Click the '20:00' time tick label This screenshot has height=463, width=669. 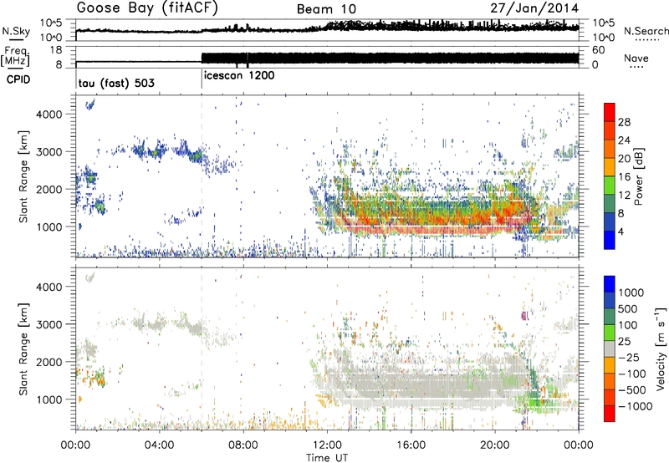495,445
